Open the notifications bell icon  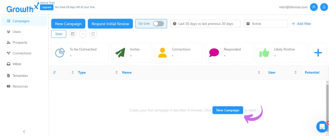(x=324, y=7)
